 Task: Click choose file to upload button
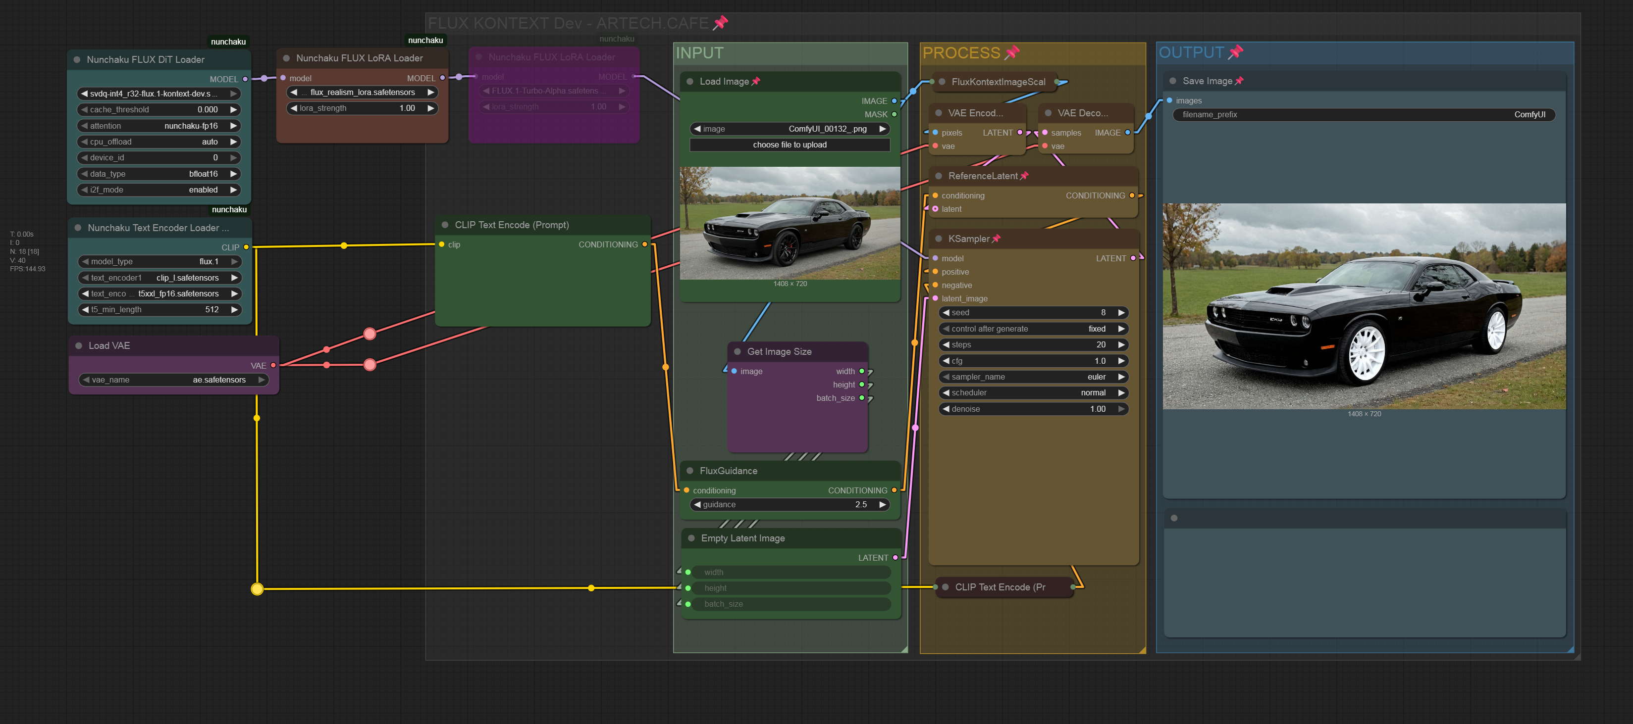[x=789, y=145]
